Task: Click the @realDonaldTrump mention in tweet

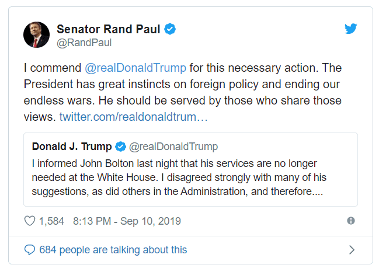Action: (x=135, y=67)
